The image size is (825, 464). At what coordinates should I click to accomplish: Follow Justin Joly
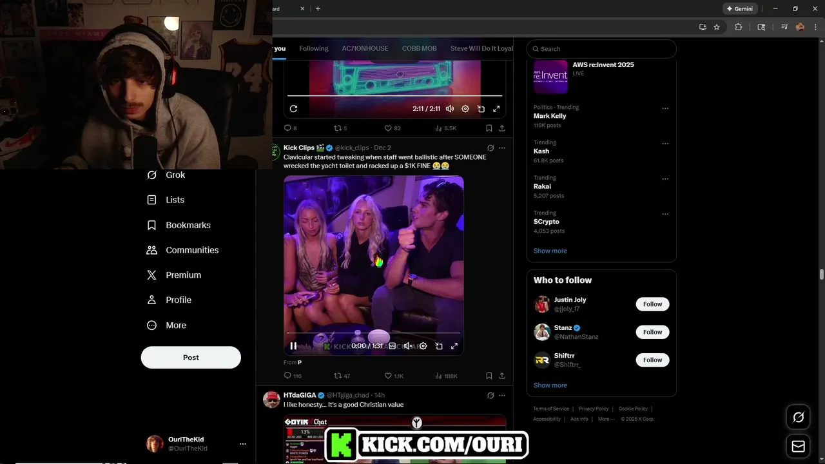tap(652, 304)
